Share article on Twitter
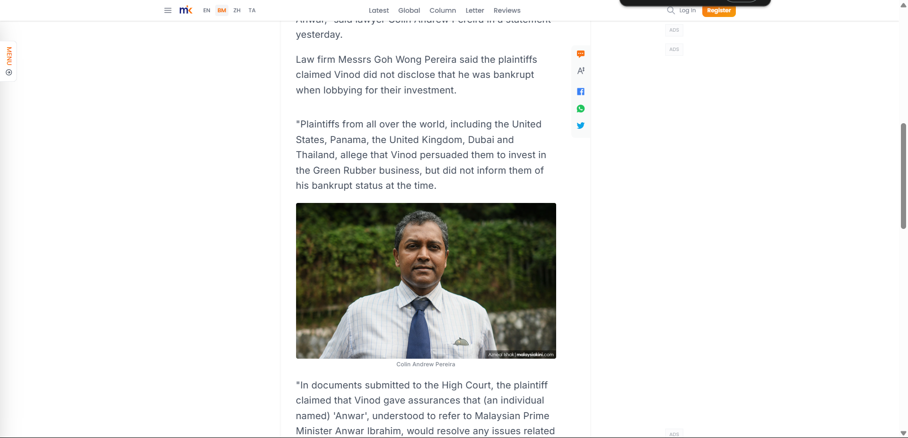 (581, 126)
